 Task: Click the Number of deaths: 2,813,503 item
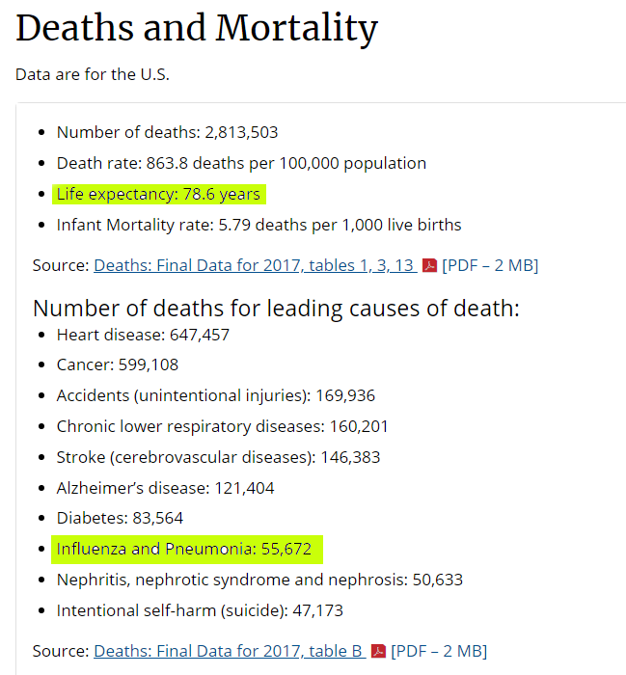tap(167, 132)
